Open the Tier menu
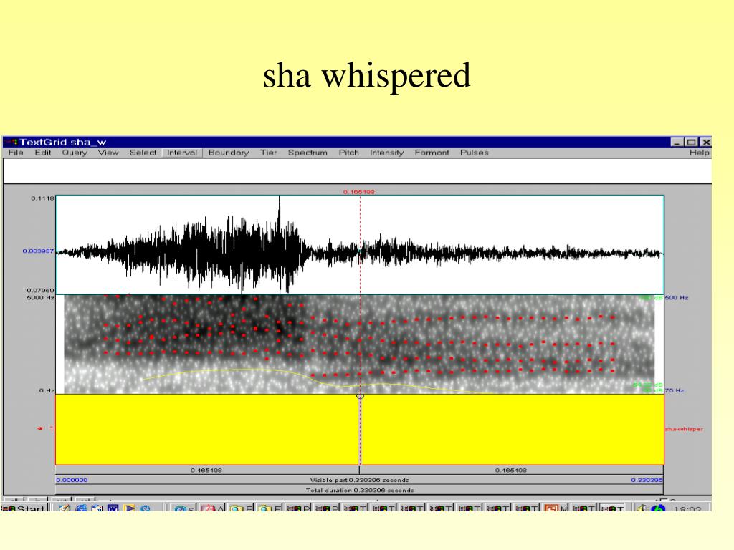Image resolution: width=734 pixels, height=550 pixels. 269,153
